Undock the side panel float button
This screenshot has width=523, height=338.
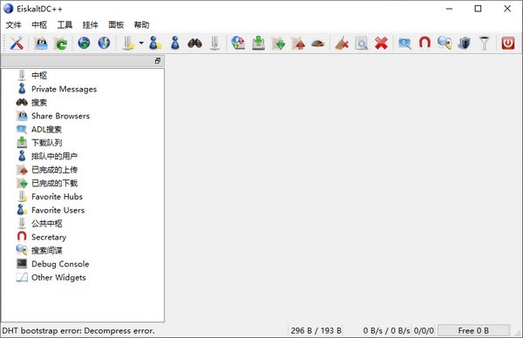coord(158,61)
